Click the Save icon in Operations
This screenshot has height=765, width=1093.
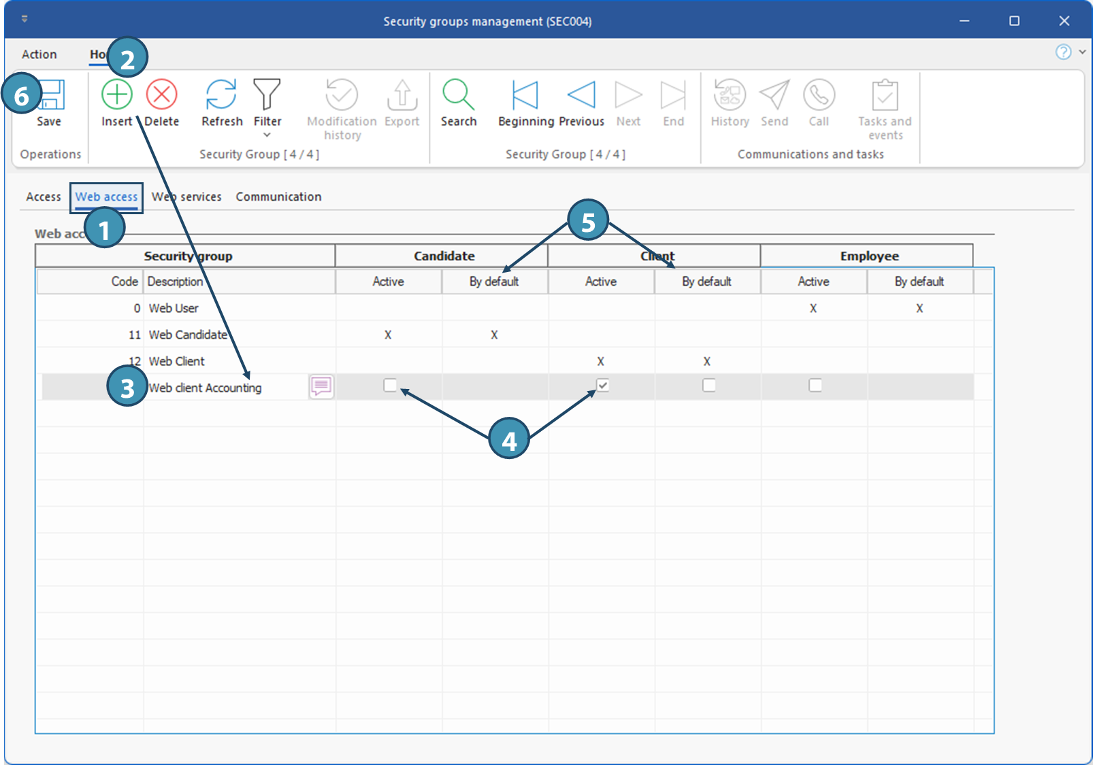point(51,96)
